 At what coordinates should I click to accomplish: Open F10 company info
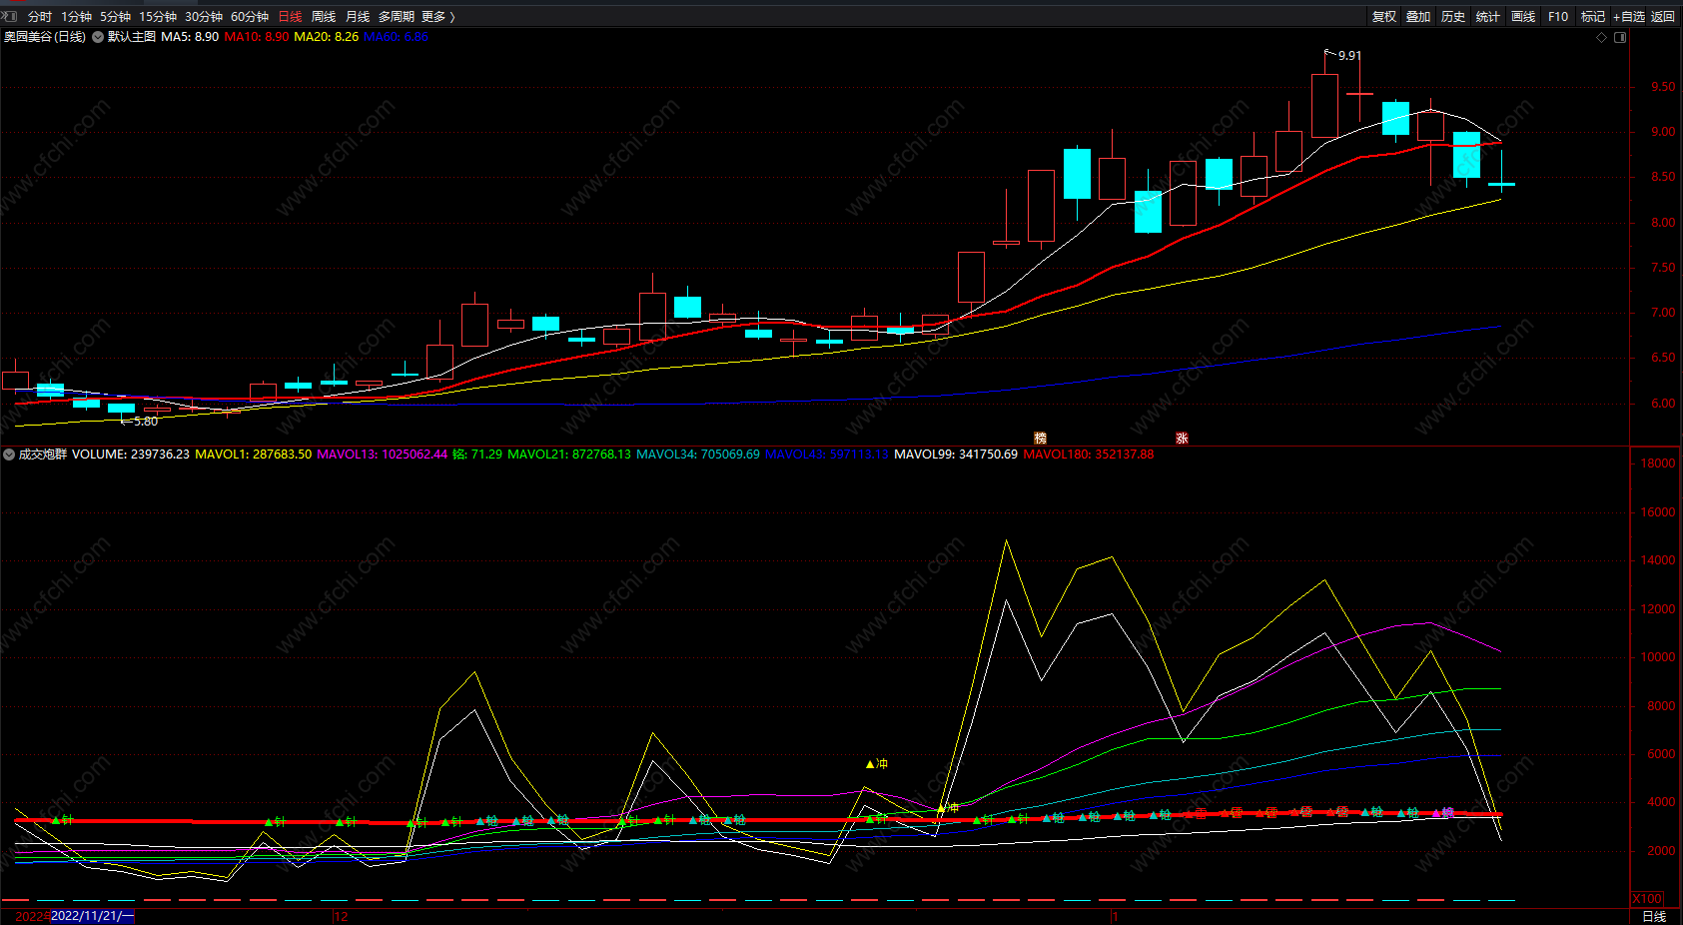[1558, 17]
